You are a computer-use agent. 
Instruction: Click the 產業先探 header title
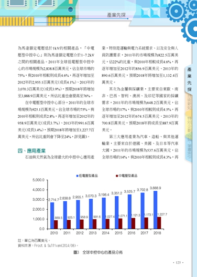click(116, 15)
